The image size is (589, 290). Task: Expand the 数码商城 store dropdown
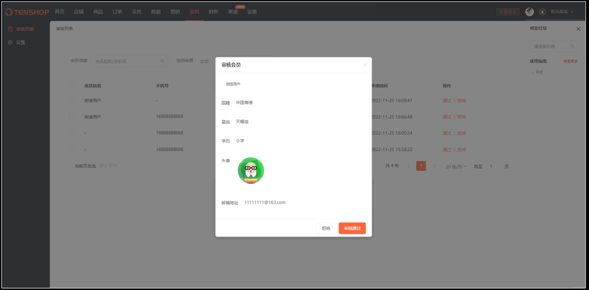point(562,11)
